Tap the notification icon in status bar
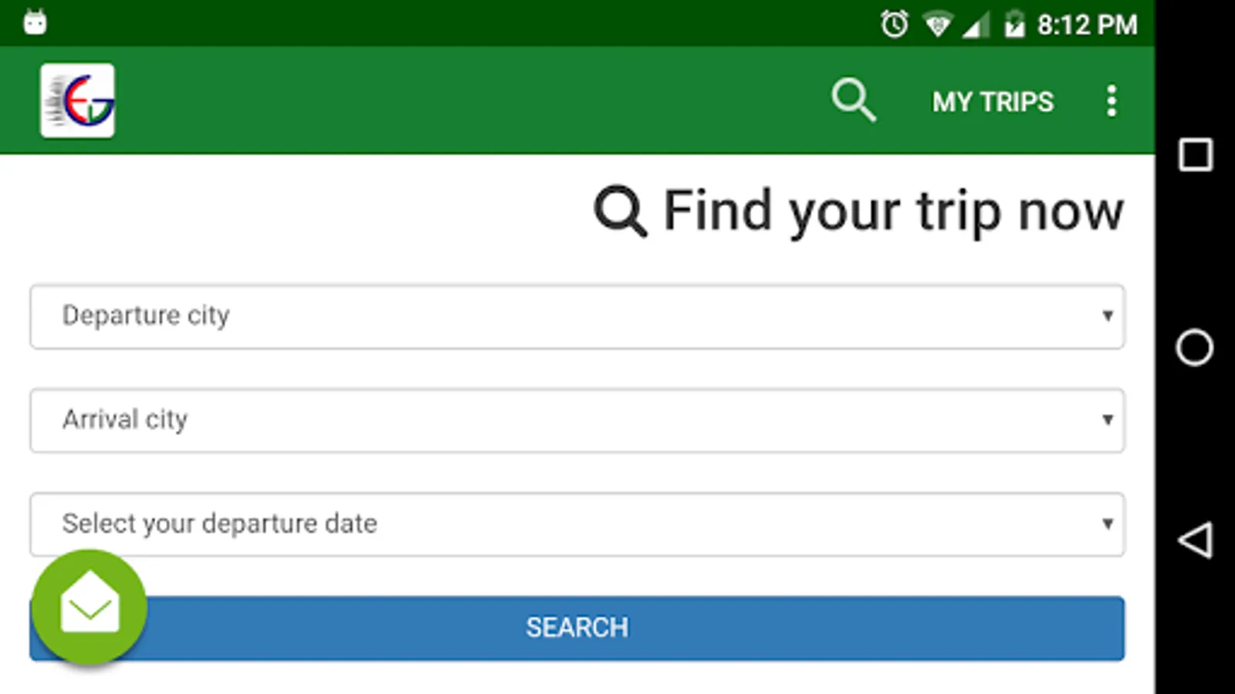 [35, 22]
